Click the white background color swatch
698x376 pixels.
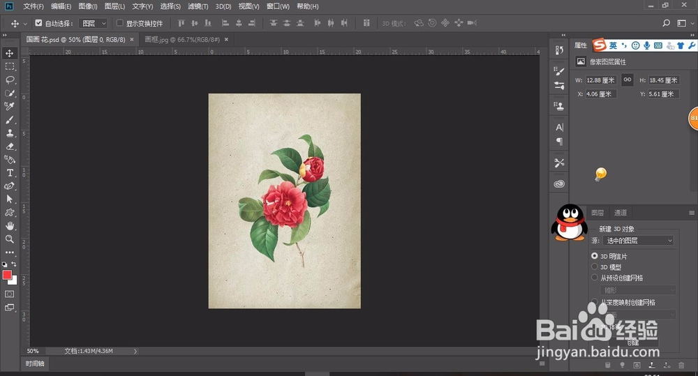click(14, 280)
